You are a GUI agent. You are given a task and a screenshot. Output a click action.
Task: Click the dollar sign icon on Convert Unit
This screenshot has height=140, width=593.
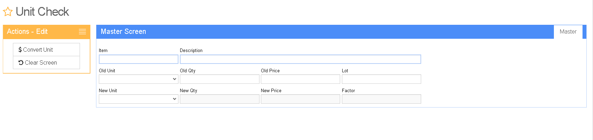20,50
